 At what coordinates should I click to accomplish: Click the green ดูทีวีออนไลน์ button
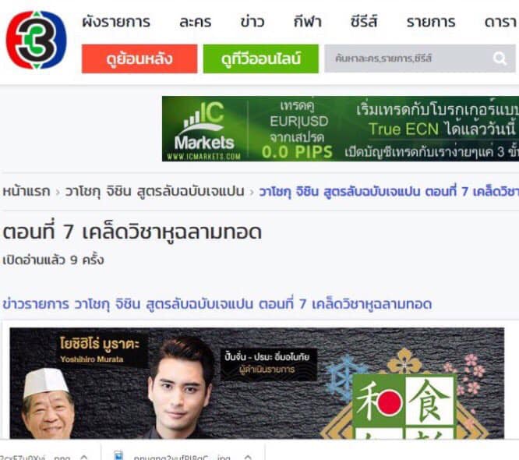(261, 58)
